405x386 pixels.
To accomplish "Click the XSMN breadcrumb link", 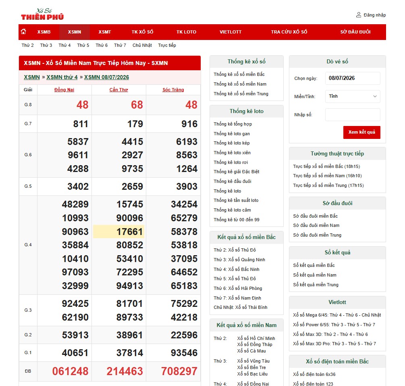I will tap(32, 77).
